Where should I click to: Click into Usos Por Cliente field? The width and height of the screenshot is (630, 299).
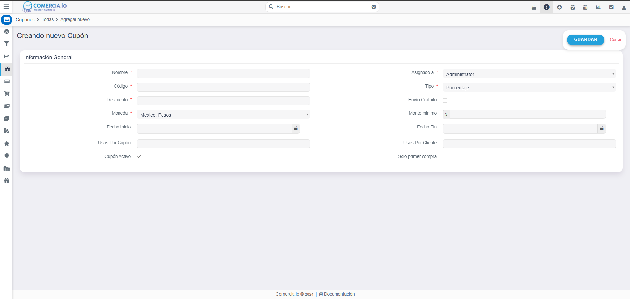click(529, 144)
